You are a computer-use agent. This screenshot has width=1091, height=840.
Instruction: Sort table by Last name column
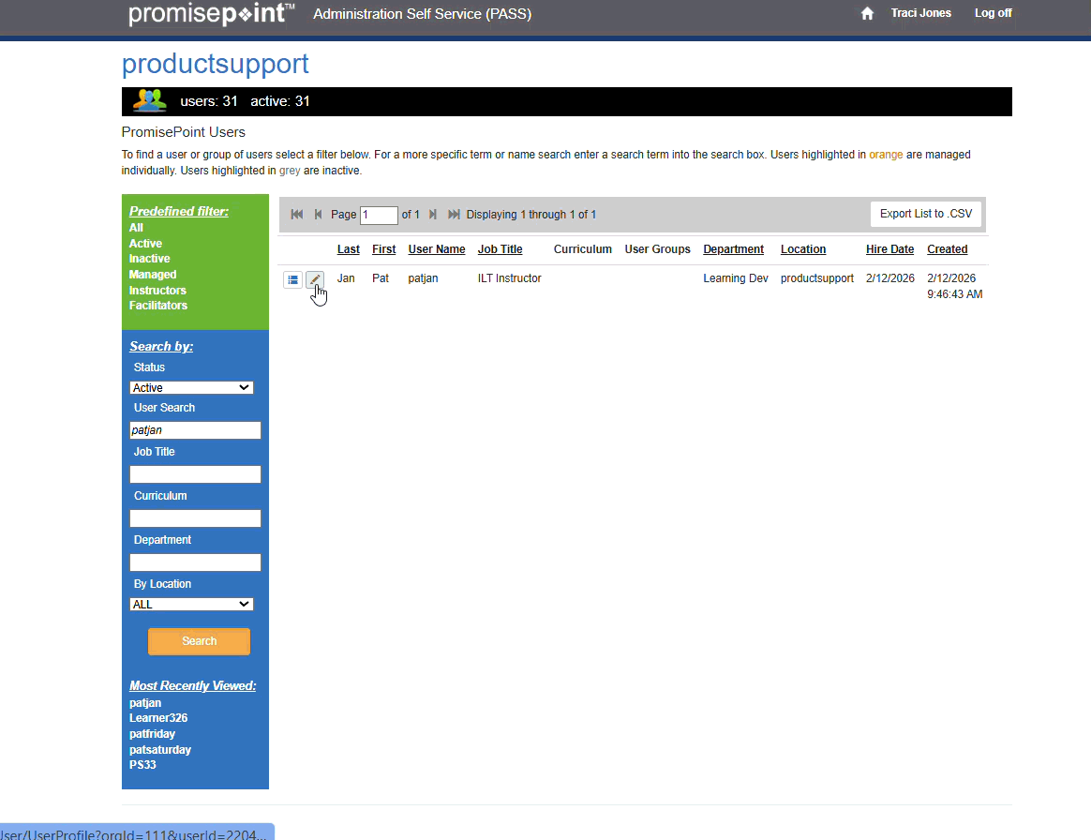pyautogui.click(x=348, y=249)
